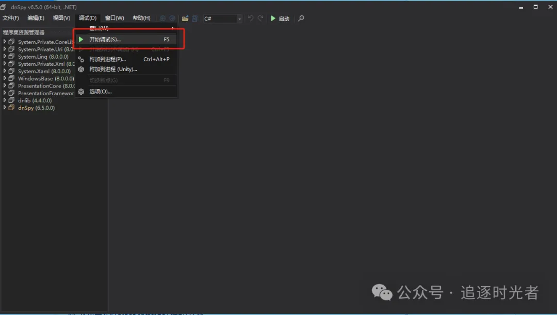This screenshot has width=557, height=315.
Task: Maximize the dnSpy window
Action: pyautogui.click(x=536, y=7)
